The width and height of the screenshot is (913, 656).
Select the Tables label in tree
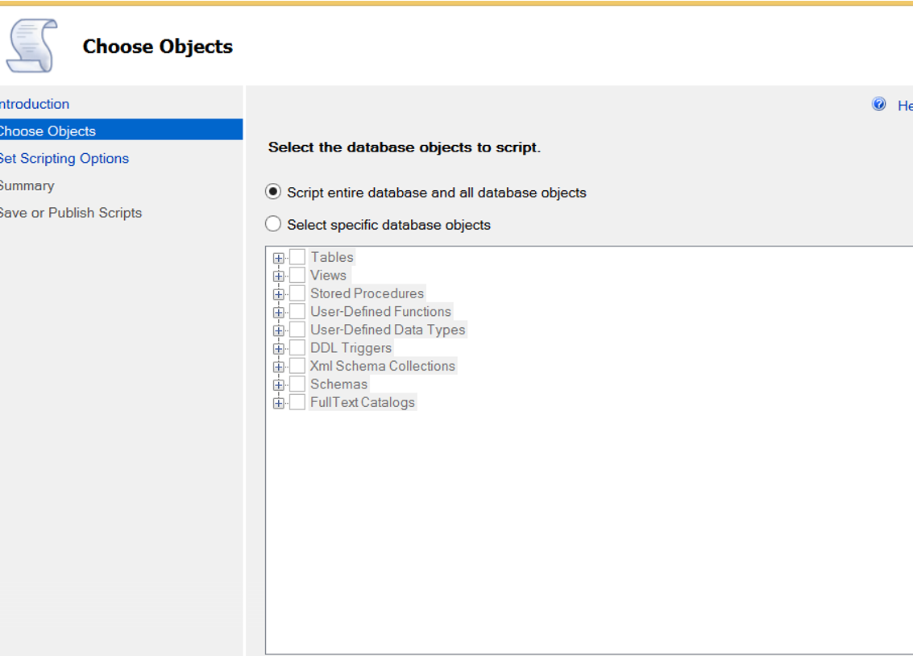[332, 257]
